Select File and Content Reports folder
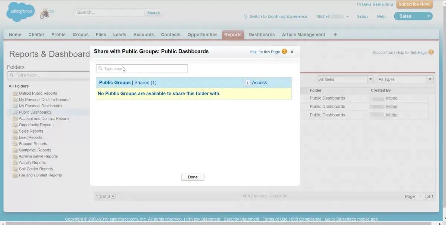 [x=40, y=176]
